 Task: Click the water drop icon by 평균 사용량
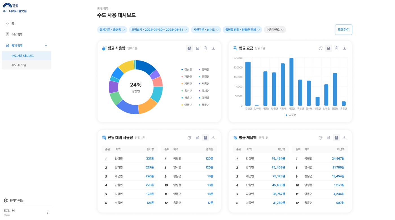click(104, 48)
